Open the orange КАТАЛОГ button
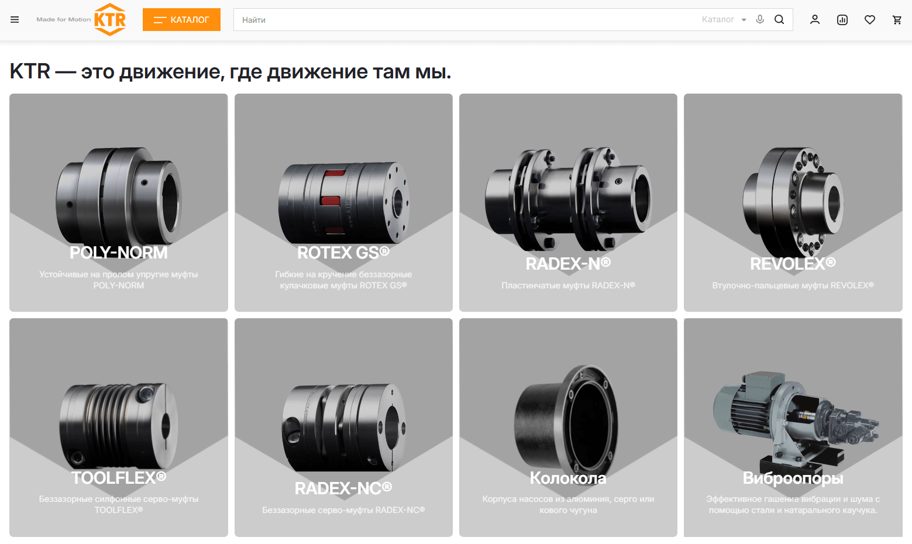The image size is (912, 544). (x=181, y=19)
